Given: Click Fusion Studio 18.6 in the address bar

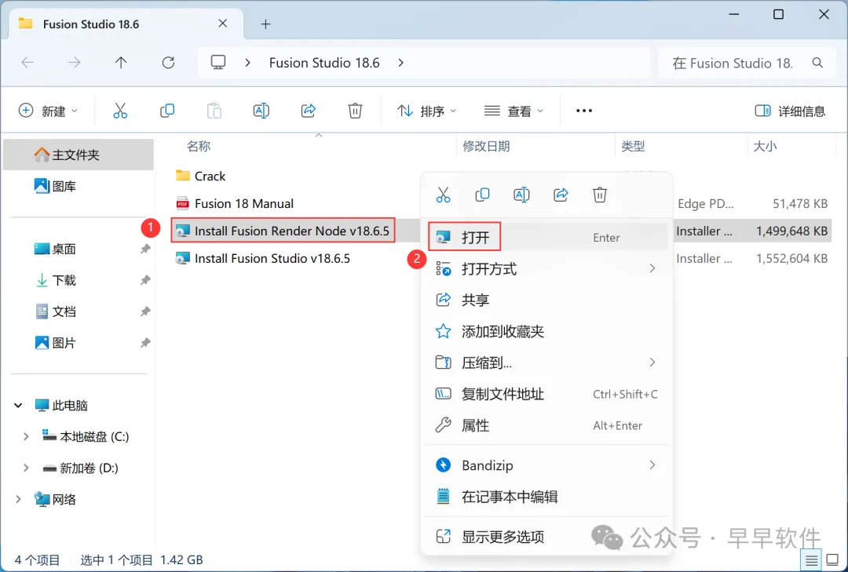Looking at the screenshot, I should pyautogui.click(x=324, y=63).
